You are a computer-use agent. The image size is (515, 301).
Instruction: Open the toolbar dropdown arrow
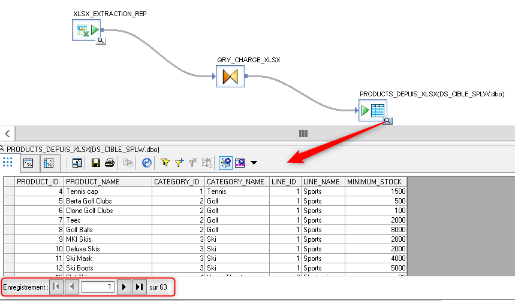tap(254, 162)
